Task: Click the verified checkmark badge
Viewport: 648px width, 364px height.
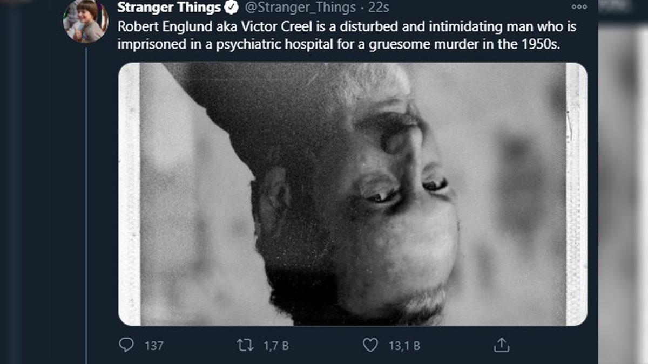Action: [x=231, y=8]
